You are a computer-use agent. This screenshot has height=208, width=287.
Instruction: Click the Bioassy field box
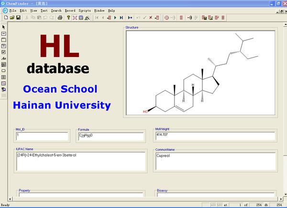pyautogui.click(x=216, y=195)
